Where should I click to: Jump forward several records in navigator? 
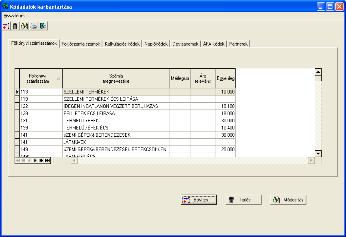click(41, 161)
